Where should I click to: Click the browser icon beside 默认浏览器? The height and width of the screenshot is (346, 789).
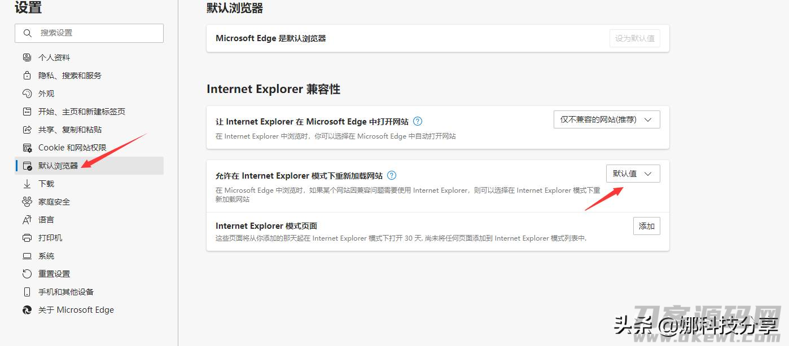(x=27, y=166)
